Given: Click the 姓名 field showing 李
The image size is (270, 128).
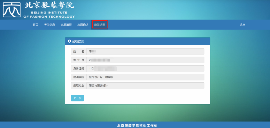Looking at the screenshot, I should click(145, 51).
